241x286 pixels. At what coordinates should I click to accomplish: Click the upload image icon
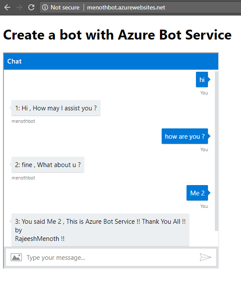pos(16,257)
